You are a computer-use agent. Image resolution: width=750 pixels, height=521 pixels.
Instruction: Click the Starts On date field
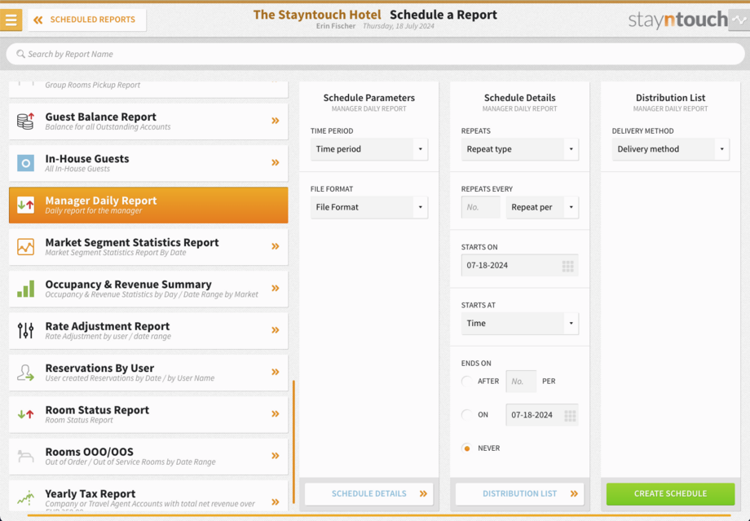coord(520,266)
